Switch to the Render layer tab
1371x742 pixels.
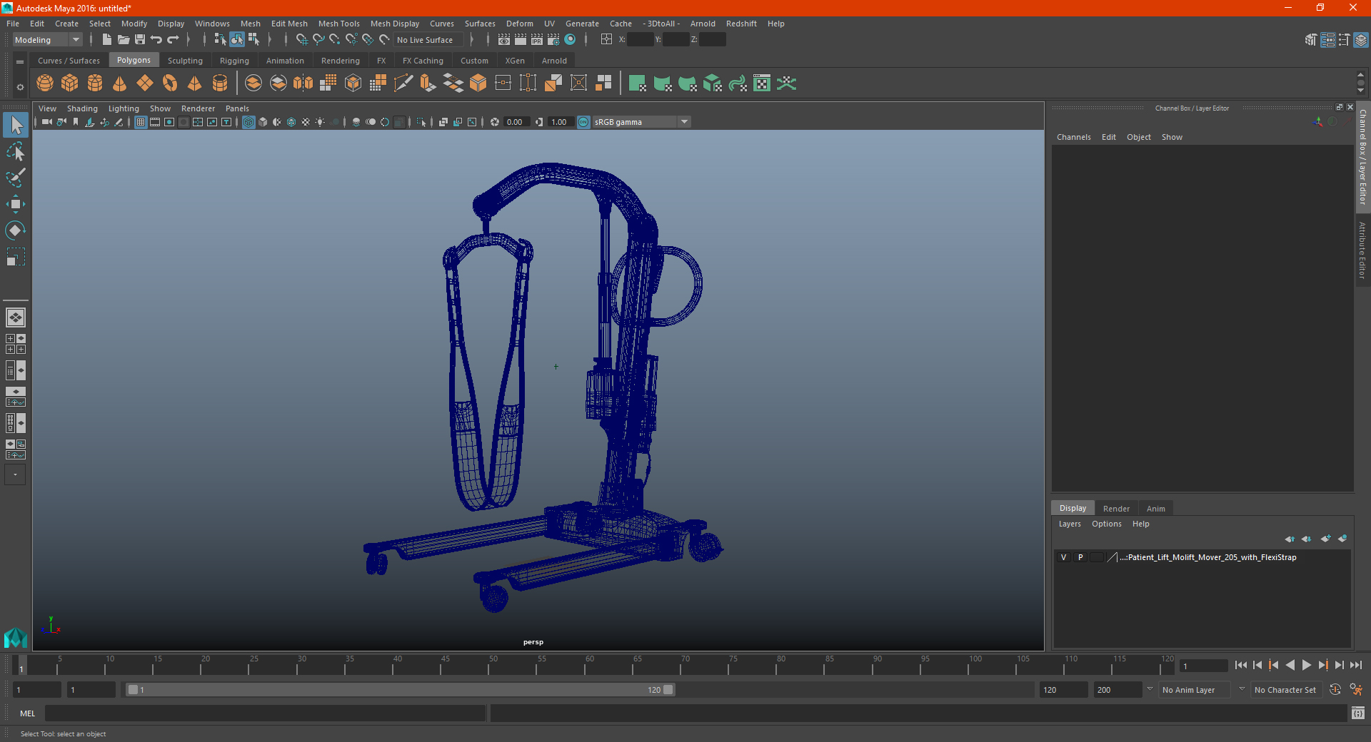tap(1116, 509)
